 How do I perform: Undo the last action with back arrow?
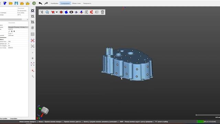(41, 3)
